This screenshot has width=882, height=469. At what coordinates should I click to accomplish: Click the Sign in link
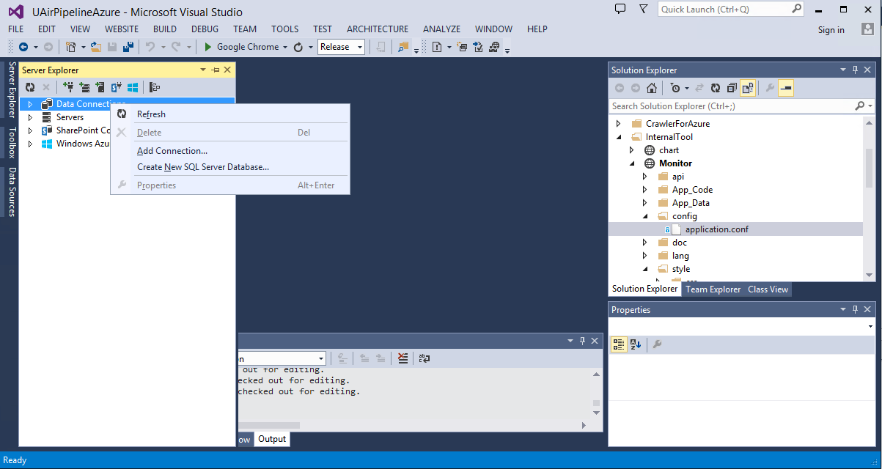point(831,30)
